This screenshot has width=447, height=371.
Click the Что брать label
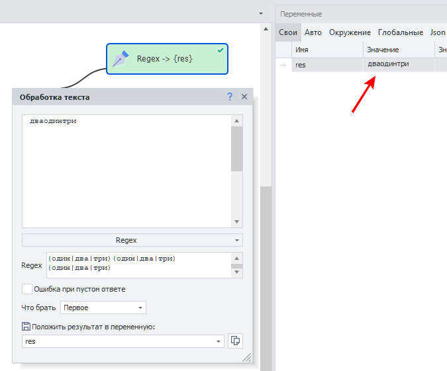point(38,308)
